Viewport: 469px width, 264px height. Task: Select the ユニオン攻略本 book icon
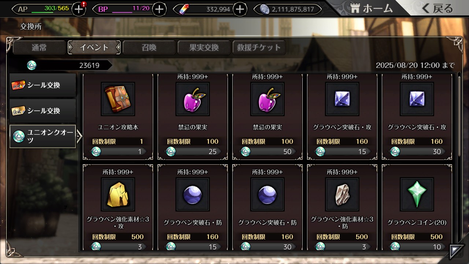pos(118,99)
